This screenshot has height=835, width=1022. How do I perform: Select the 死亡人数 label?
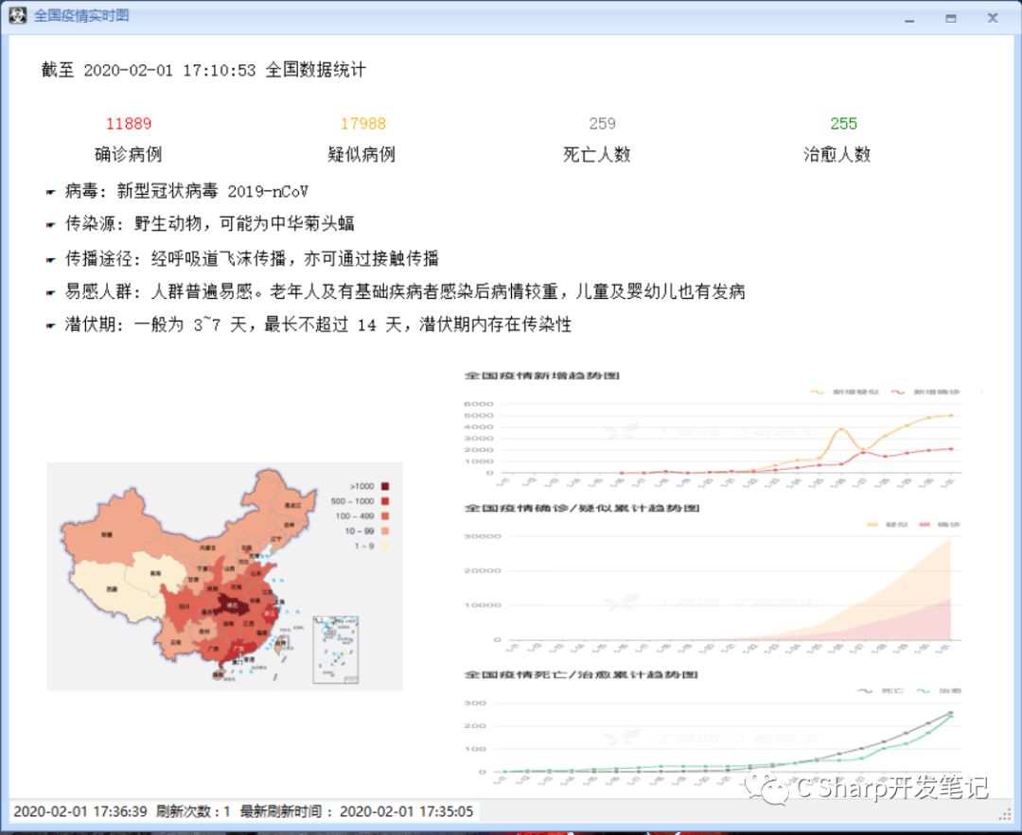[x=596, y=155]
